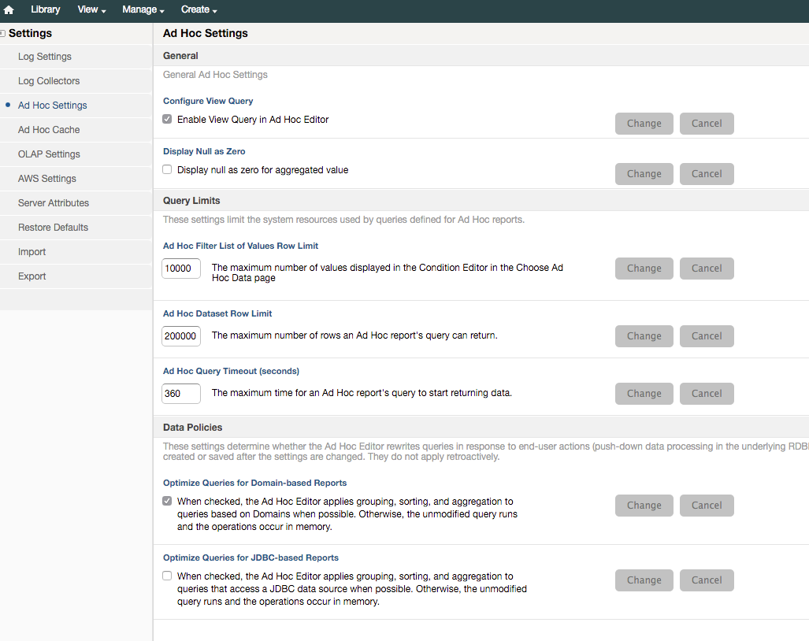Collapse the Settings panel using its expander icon

[3, 33]
